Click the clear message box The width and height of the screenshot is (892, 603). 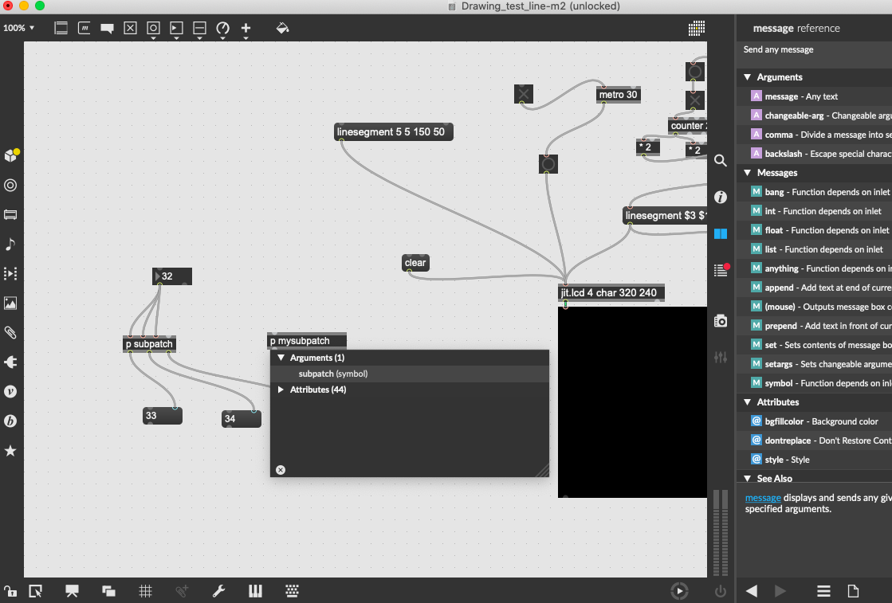tap(415, 263)
